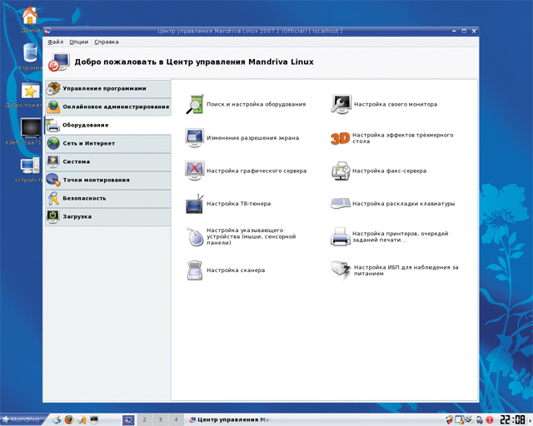Open the Опции menu

(x=79, y=42)
